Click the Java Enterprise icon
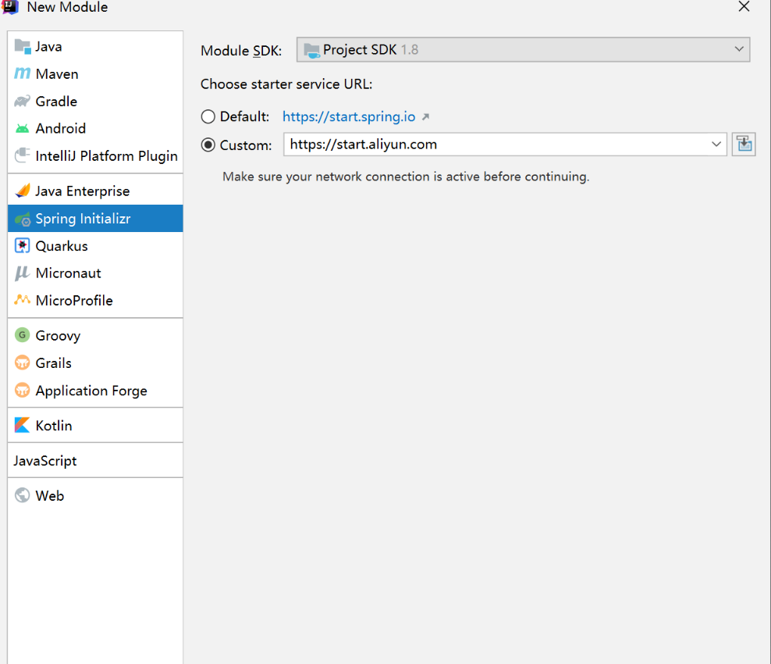Viewport: 771px width, 664px height. coord(22,191)
